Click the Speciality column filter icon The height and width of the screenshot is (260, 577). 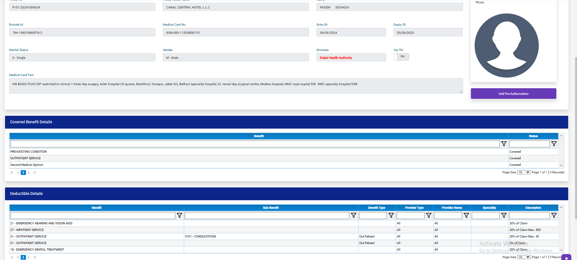[504, 215]
